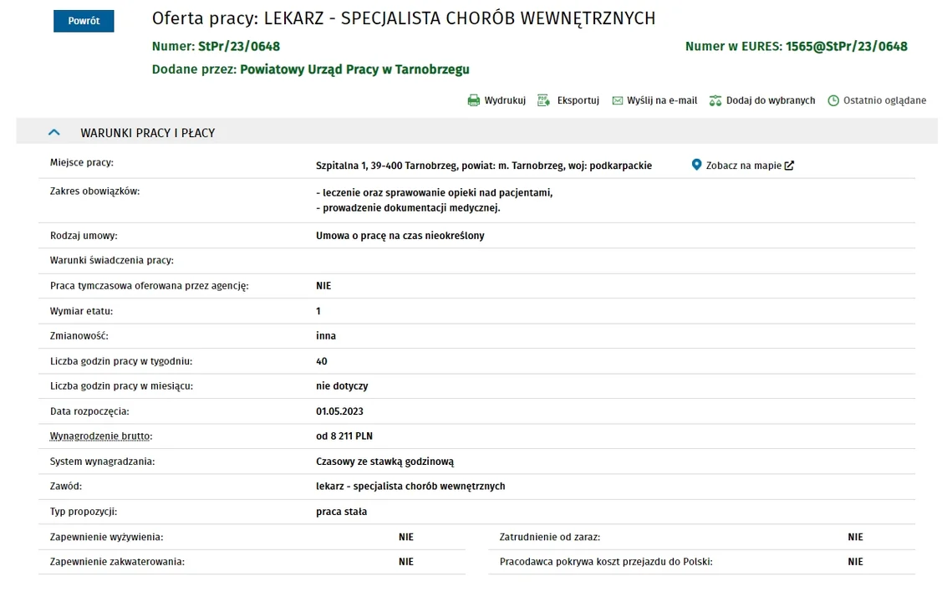Click the EURES number 1565@StPr/23/0648
Screen dimensions: 952x602
click(x=847, y=46)
